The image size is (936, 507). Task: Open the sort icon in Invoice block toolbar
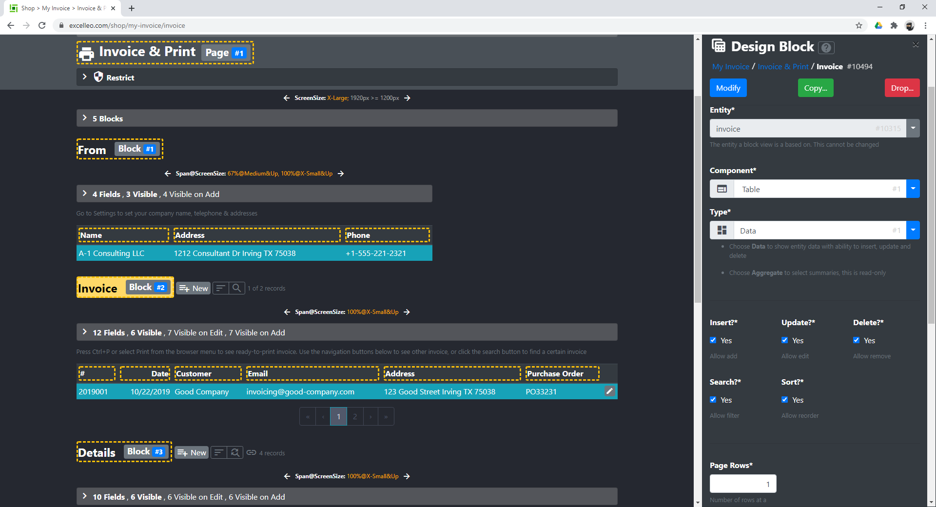pyautogui.click(x=221, y=288)
